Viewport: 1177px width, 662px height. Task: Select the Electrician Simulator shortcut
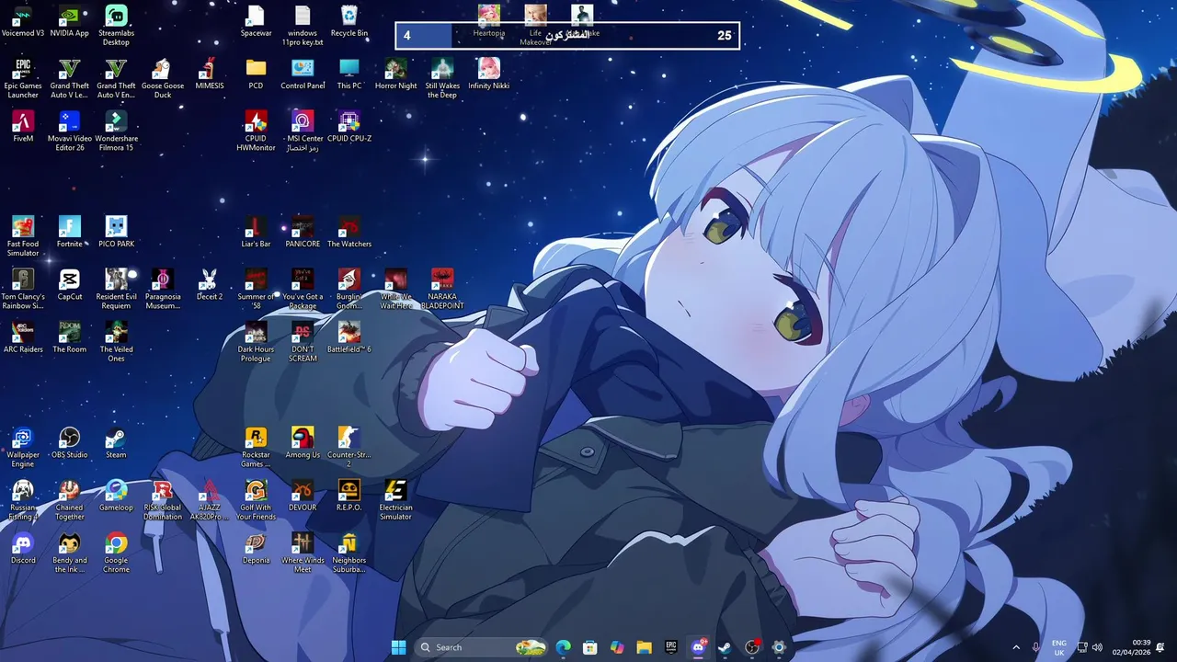tap(395, 500)
